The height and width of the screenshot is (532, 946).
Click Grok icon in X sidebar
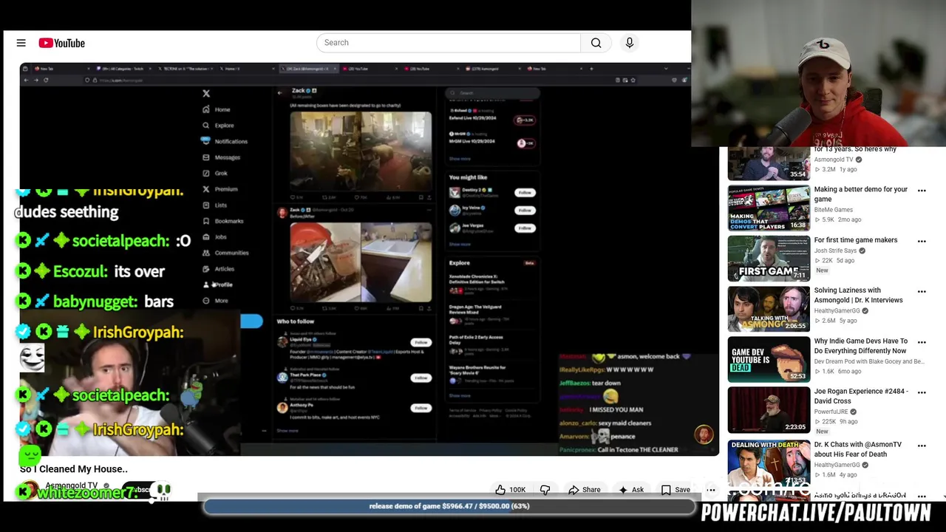[x=206, y=173]
